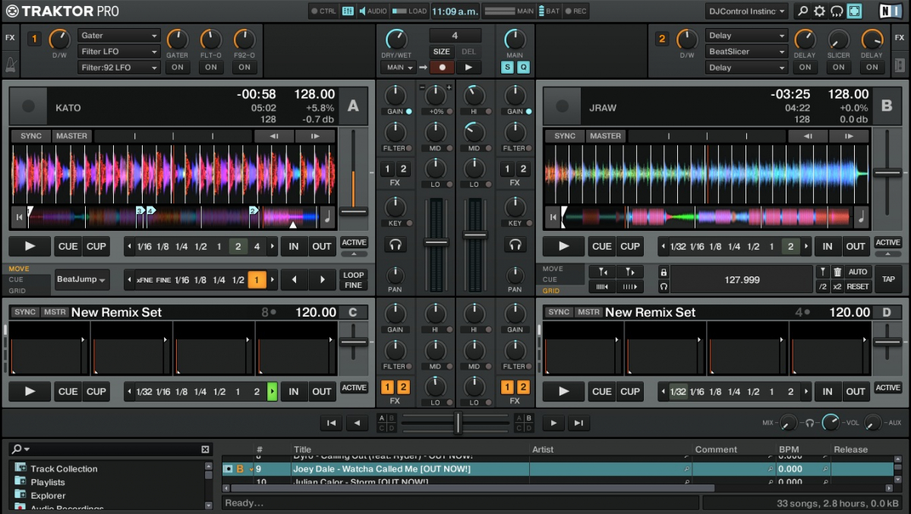Skip to track start on Deck B
This screenshot has width=911, height=514.
553,217
